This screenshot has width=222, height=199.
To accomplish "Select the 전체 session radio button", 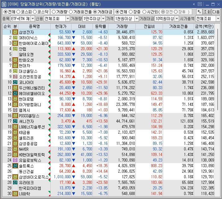I will click(x=117, y=12).
